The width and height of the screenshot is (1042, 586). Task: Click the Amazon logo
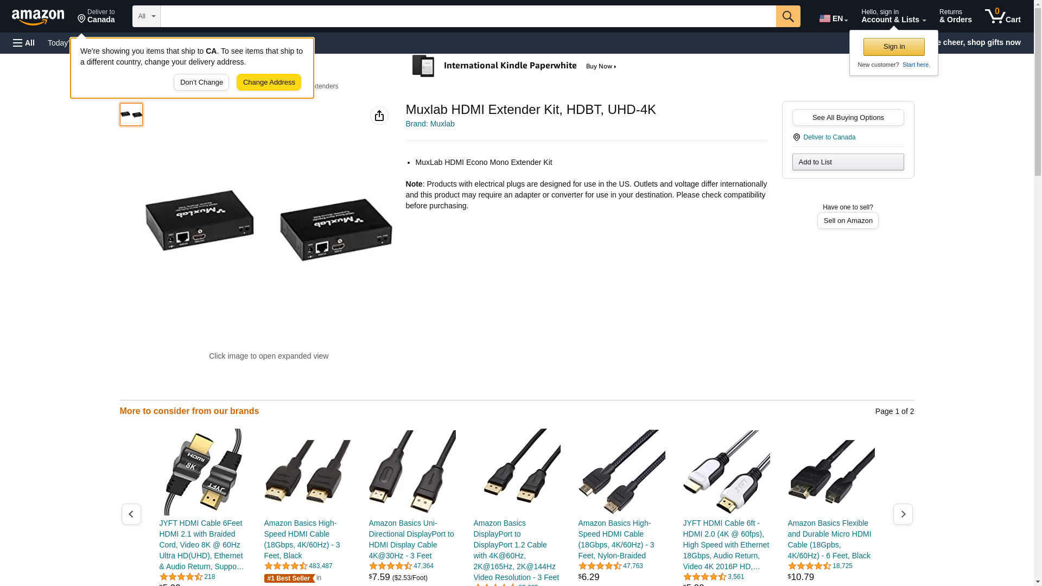click(38, 17)
